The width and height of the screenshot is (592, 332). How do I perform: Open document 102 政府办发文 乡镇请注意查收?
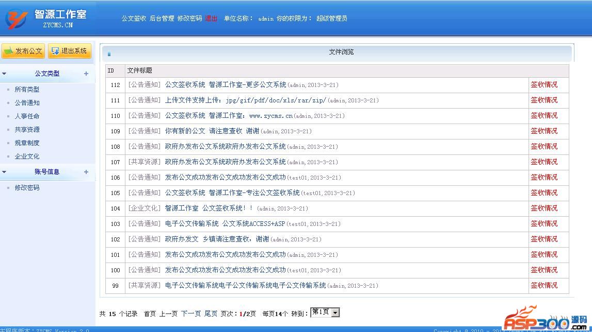[x=217, y=239]
